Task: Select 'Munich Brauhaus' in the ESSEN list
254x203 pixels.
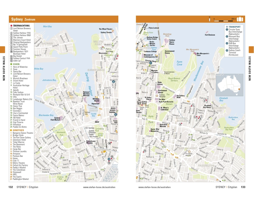Action: [20, 78]
